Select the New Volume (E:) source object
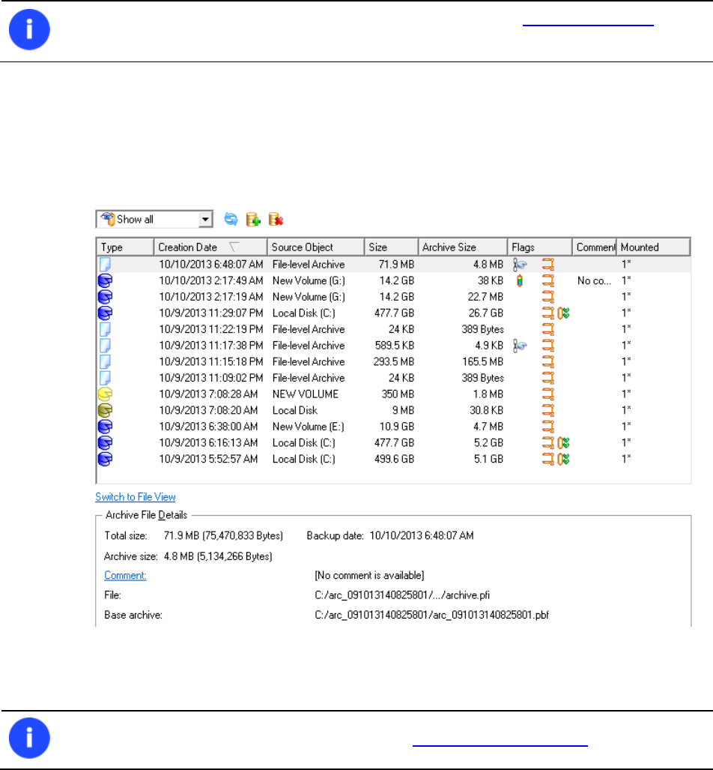Viewport: 713px width, 770px height. 308,427
